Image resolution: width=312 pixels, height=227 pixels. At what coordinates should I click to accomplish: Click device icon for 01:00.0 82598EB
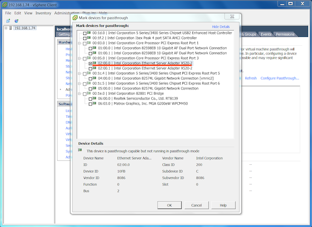(94, 48)
